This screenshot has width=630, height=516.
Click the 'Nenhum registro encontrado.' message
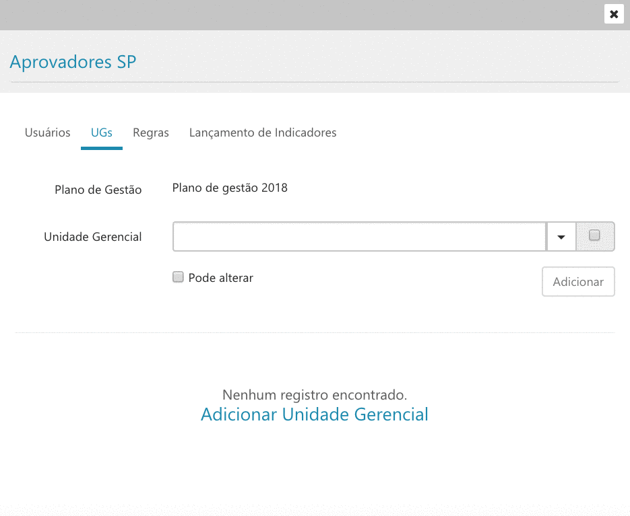[315, 395]
